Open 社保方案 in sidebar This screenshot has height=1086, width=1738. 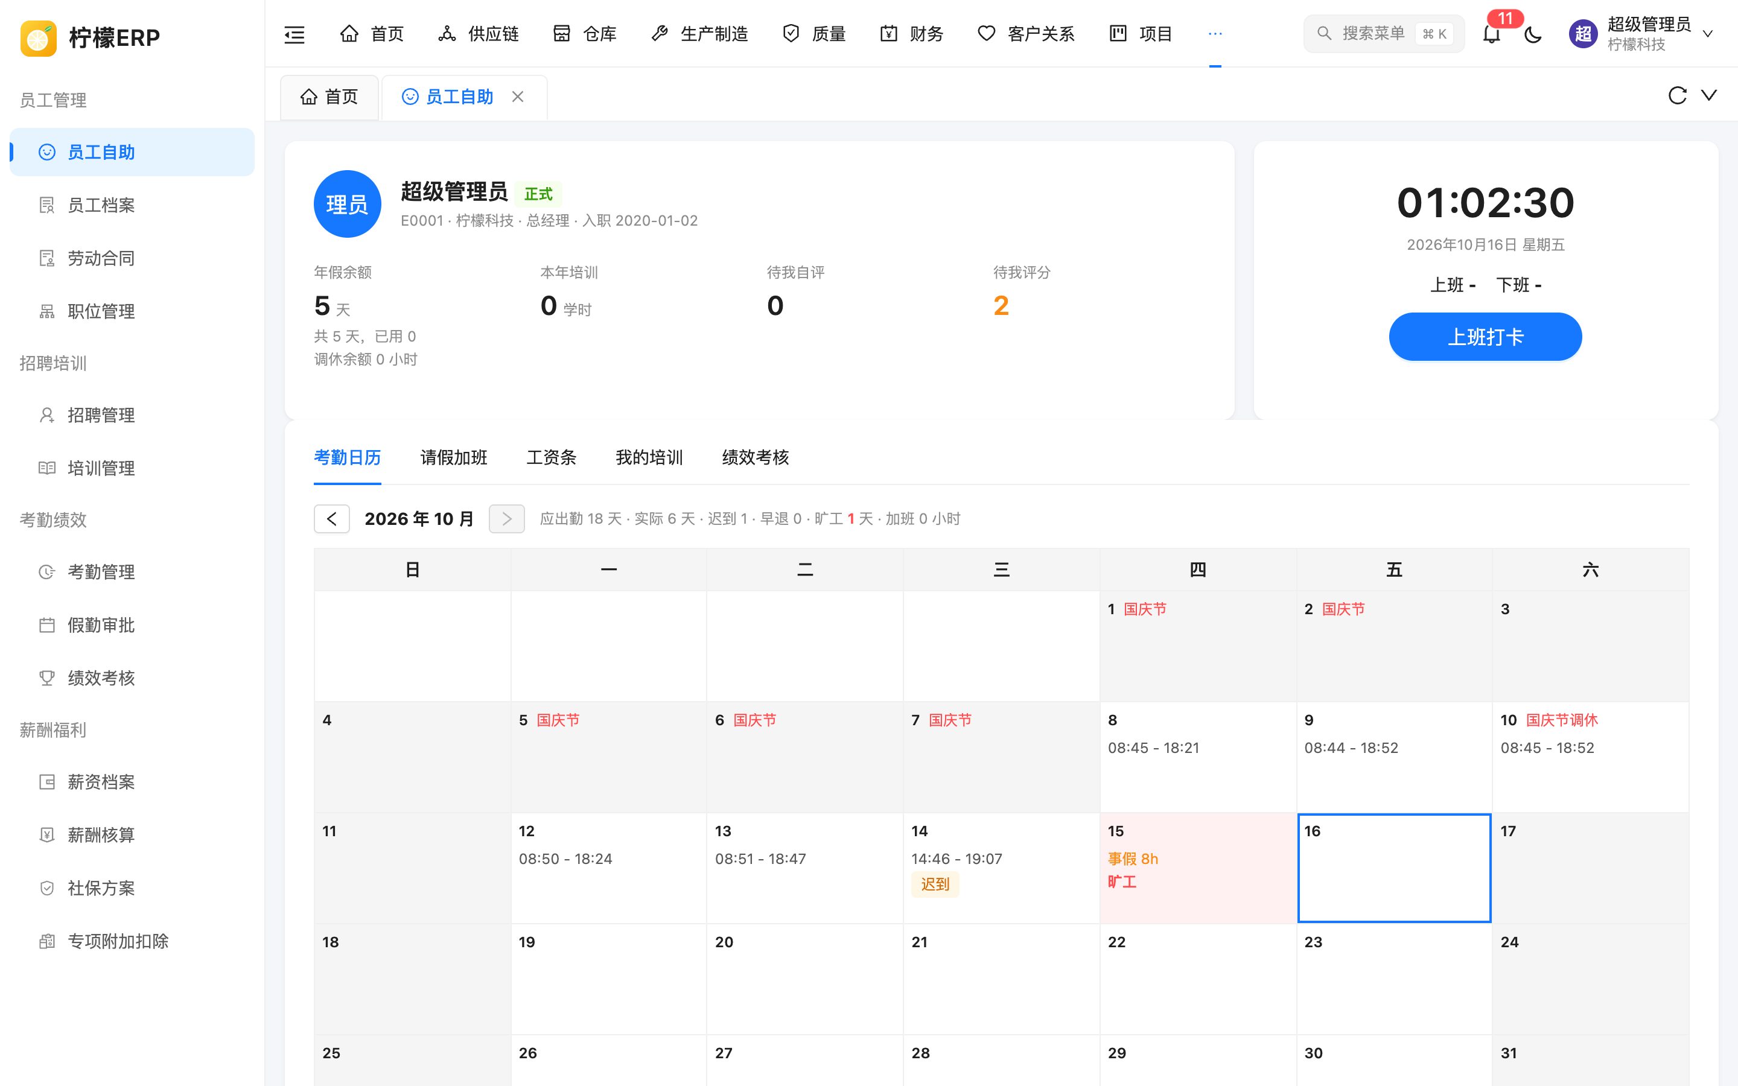click(132, 889)
